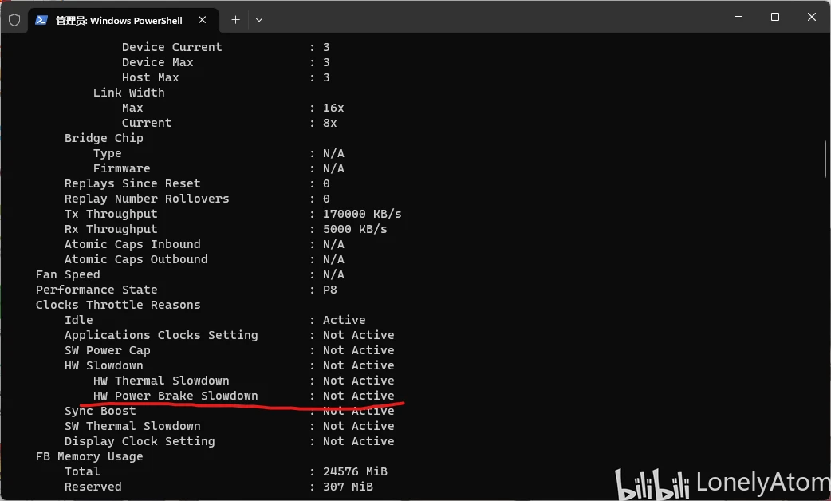Click the PowerShell icon in the tab
Image resolution: width=831 pixels, height=501 pixels.
[x=41, y=20]
